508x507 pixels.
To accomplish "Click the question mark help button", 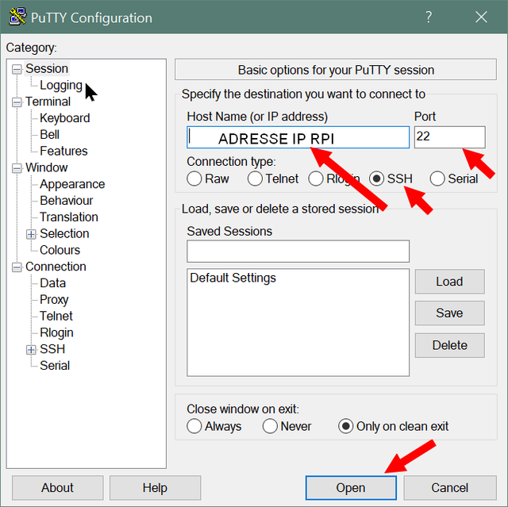I will (429, 17).
